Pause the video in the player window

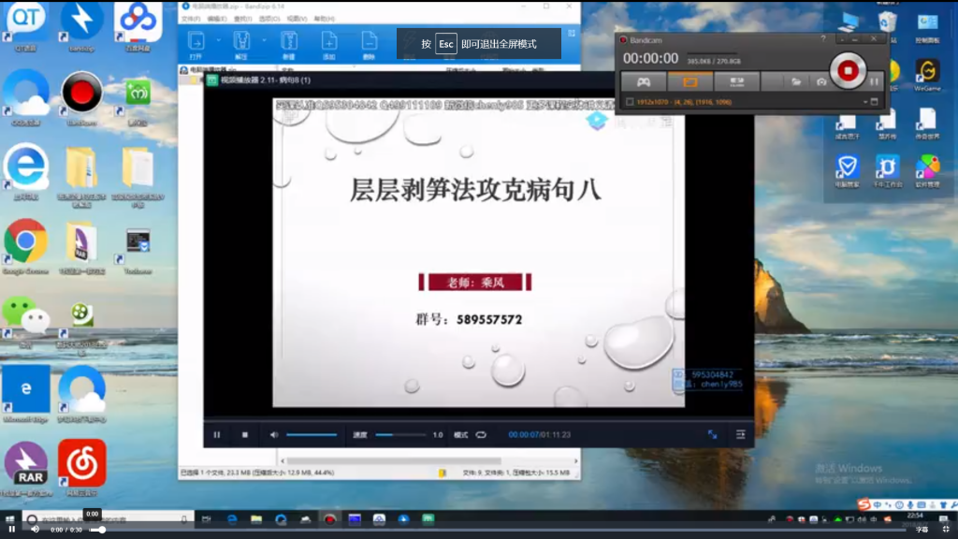point(217,434)
